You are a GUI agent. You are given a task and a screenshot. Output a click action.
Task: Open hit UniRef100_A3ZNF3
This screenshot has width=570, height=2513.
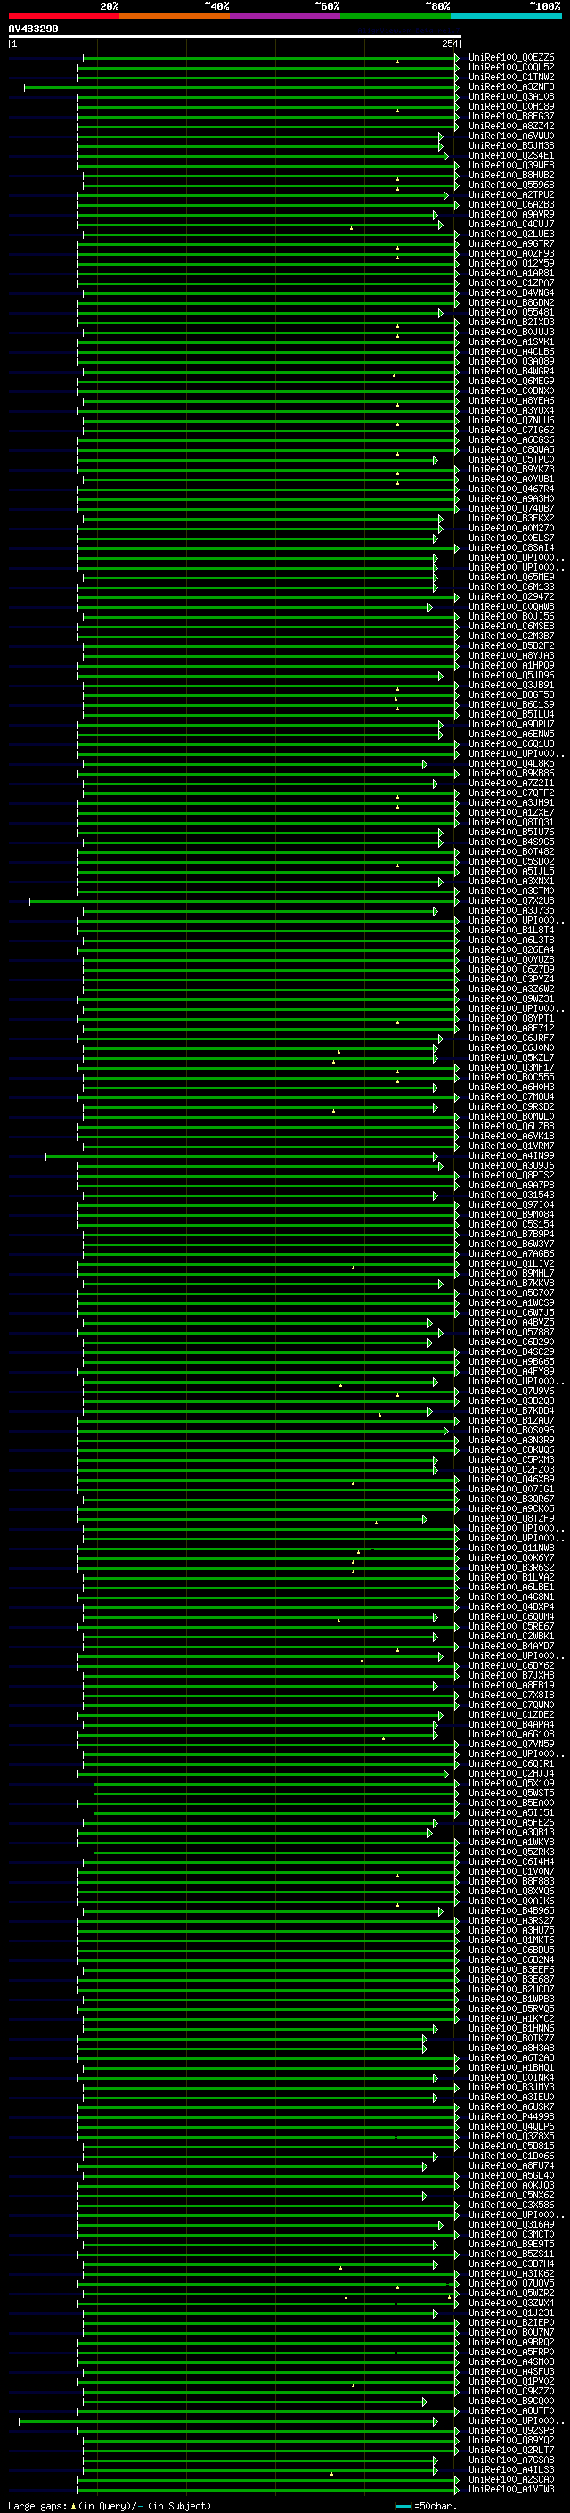[510, 86]
